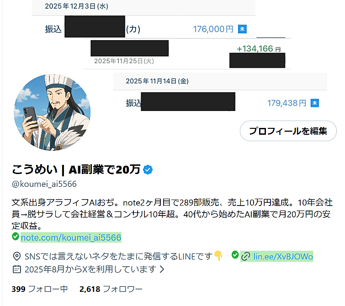The height and width of the screenshot is (306, 345).
Task: Click the blue 未 icon beside 176,000円
Action: [242, 29]
